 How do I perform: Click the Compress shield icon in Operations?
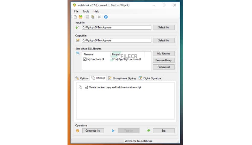[x=78, y=131]
